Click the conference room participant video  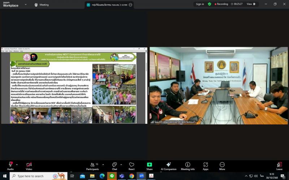click(219, 86)
